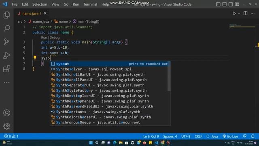Select the SynthStyleFactory suggestion
Image resolution: width=259 pixels, height=146 pixels.
(x=109, y=90)
